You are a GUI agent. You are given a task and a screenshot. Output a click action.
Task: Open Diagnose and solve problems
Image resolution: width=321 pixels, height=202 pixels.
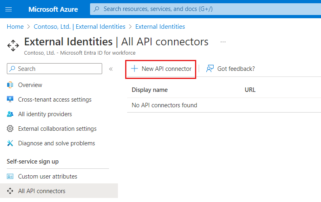[57, 143]
